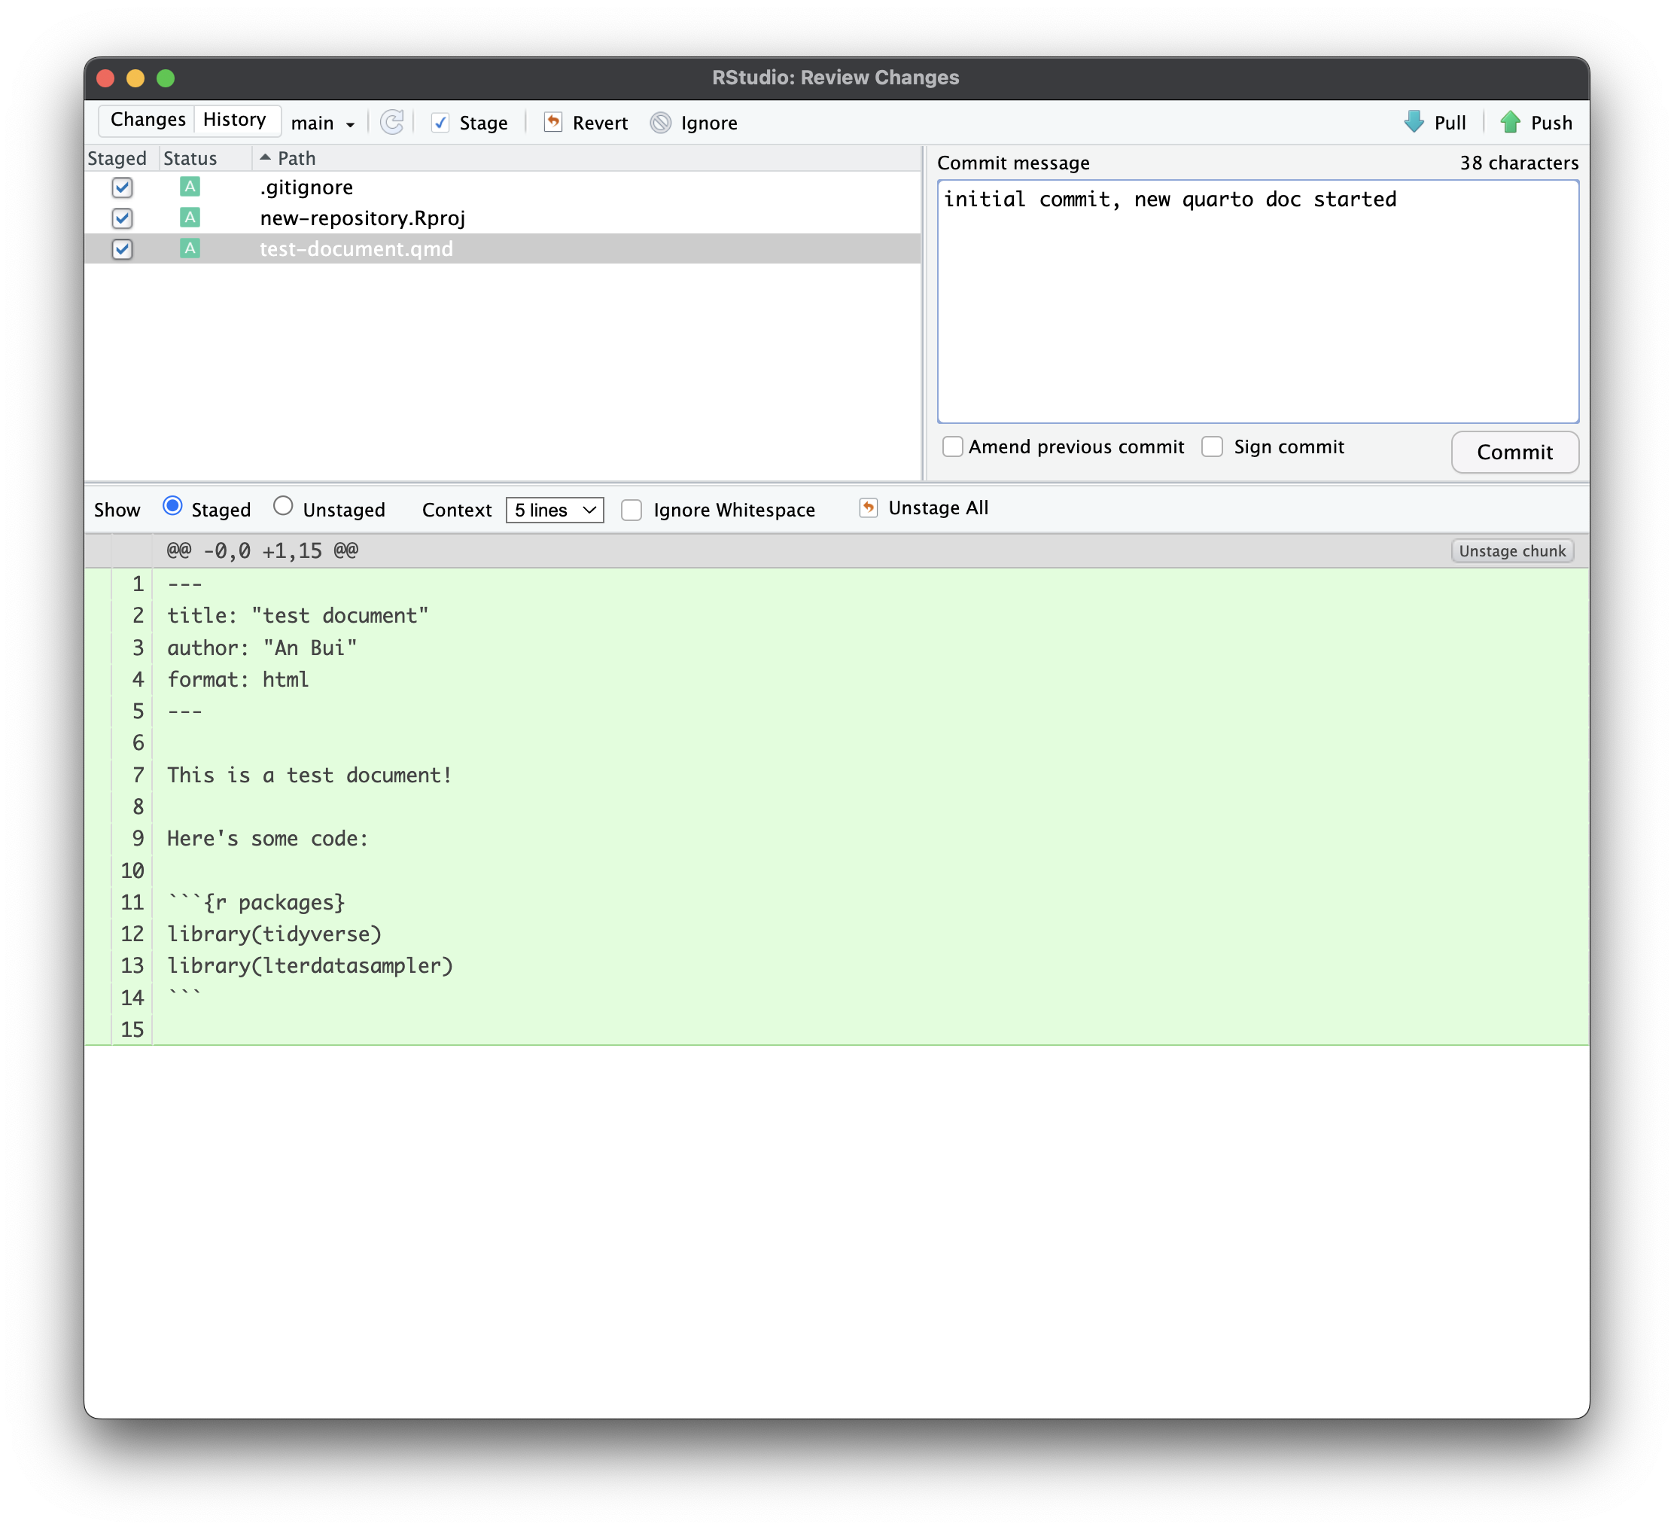Click the Stage checkmark icon
The image size is (1674, 1530).
tap(440, 123)
